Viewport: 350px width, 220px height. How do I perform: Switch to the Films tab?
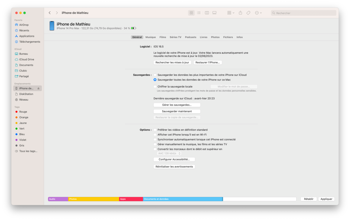click(163, 37)
